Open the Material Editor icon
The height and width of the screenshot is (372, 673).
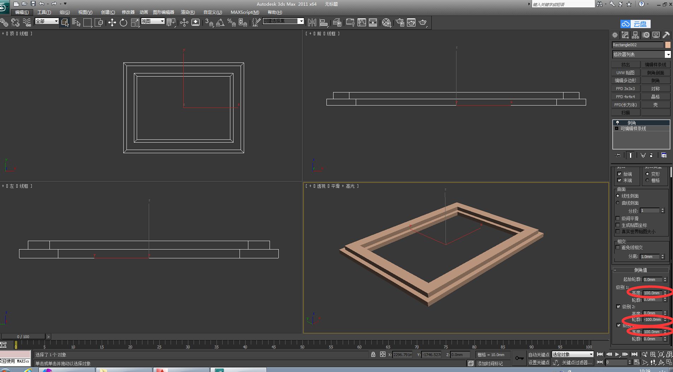click(x=386, y=23)
